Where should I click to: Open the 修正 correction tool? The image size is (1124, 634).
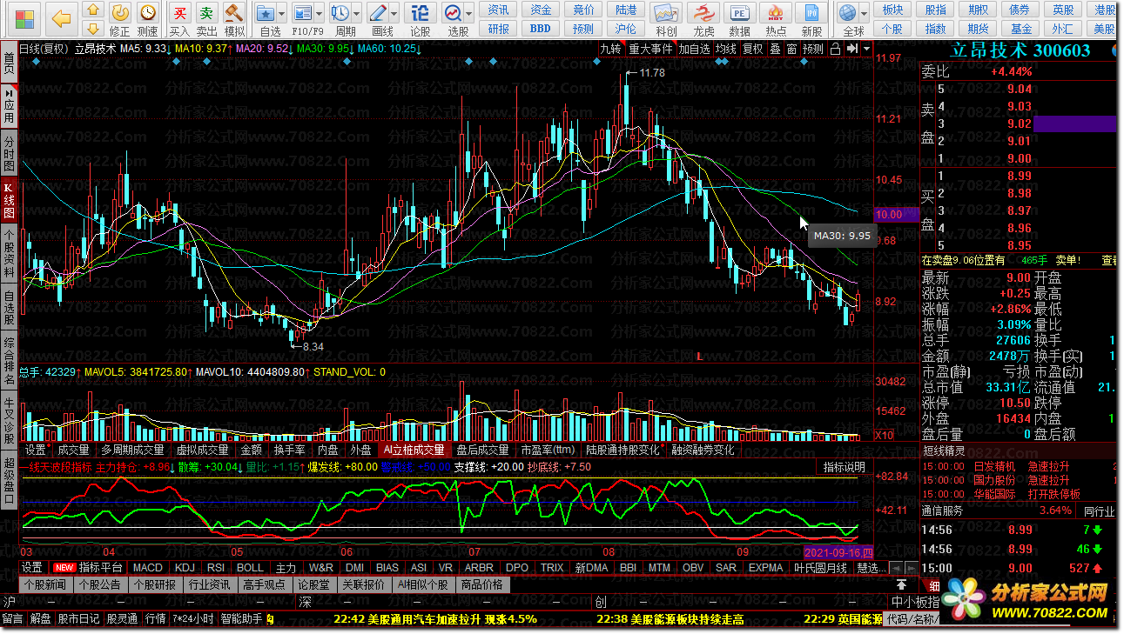120,19
